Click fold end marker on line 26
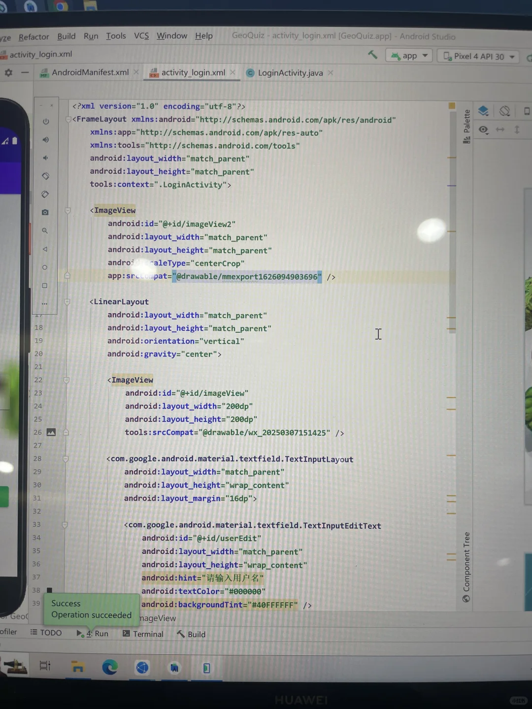This screenshot has height=709, width=532. click(66, 432)
